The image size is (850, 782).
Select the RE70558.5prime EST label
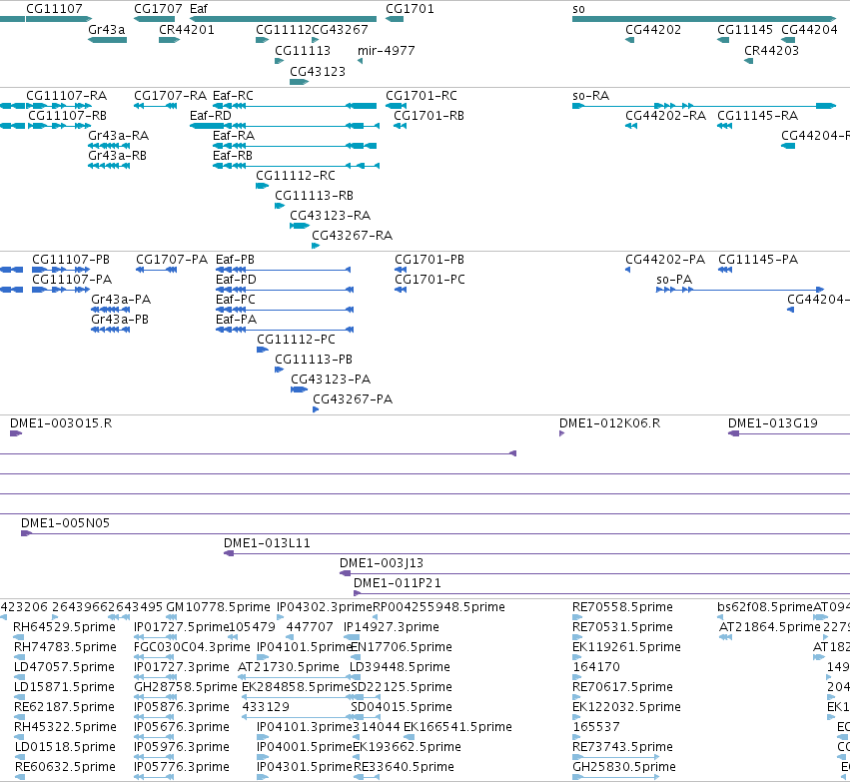(622, 607)
